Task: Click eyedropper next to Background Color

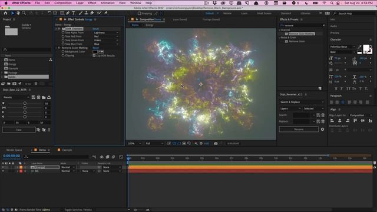Action: click(101, 52)
